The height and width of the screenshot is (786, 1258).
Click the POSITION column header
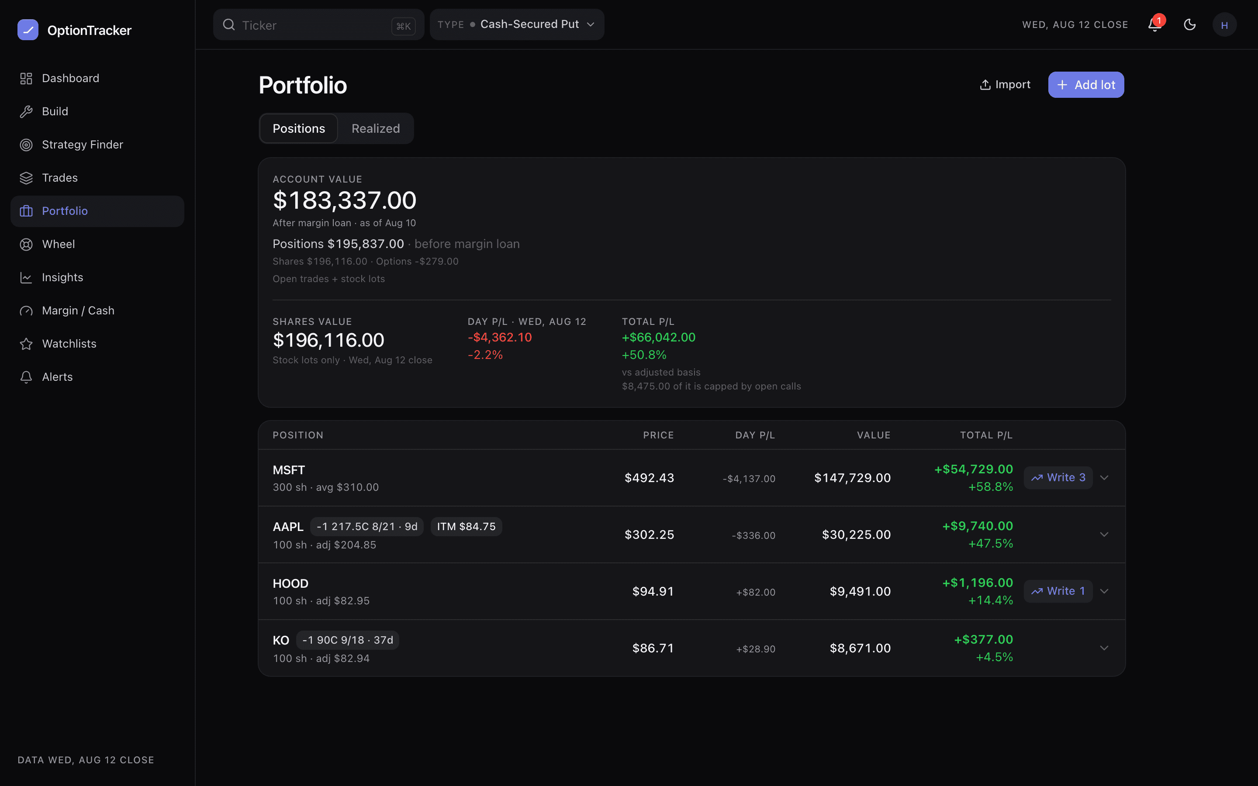pyautogui.click(x=298, y=435)
